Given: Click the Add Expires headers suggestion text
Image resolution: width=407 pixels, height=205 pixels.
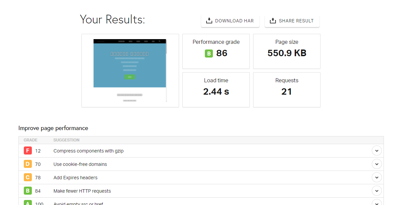Looking at the screenshot, I should pos(75,178).
